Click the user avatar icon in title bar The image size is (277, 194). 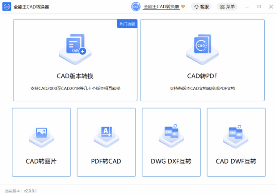(136, 6)
